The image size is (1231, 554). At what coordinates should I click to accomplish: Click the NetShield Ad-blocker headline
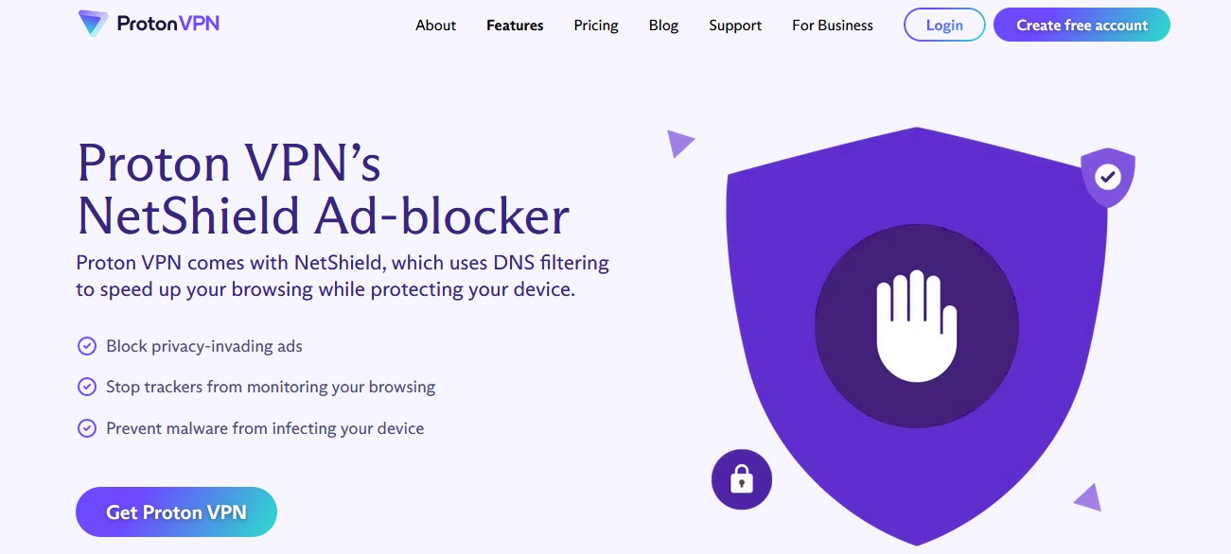pos(324,216)
